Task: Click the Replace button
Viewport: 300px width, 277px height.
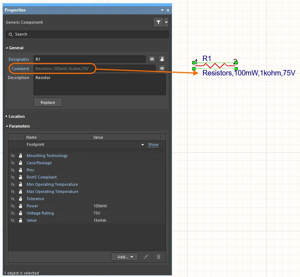Action: tap(48, 102)
